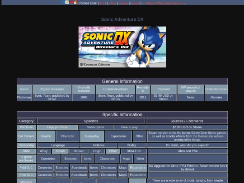Image resolution: width=244 pixels, height=183 pixels.
Task: Click the 2011 remade year cell
Action: tap(143, 98)
